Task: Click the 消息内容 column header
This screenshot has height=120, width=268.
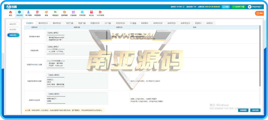Action: click(x=77, y=28)
